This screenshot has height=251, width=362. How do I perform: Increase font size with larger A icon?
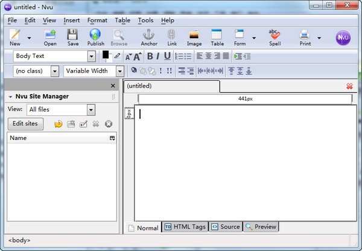coord(137,57)
